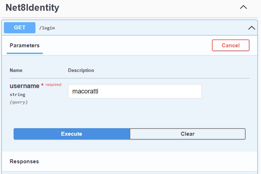Collapse the Net8Identity section chevron
Viewport: 261px width, 174px height.
click(243, 7)
